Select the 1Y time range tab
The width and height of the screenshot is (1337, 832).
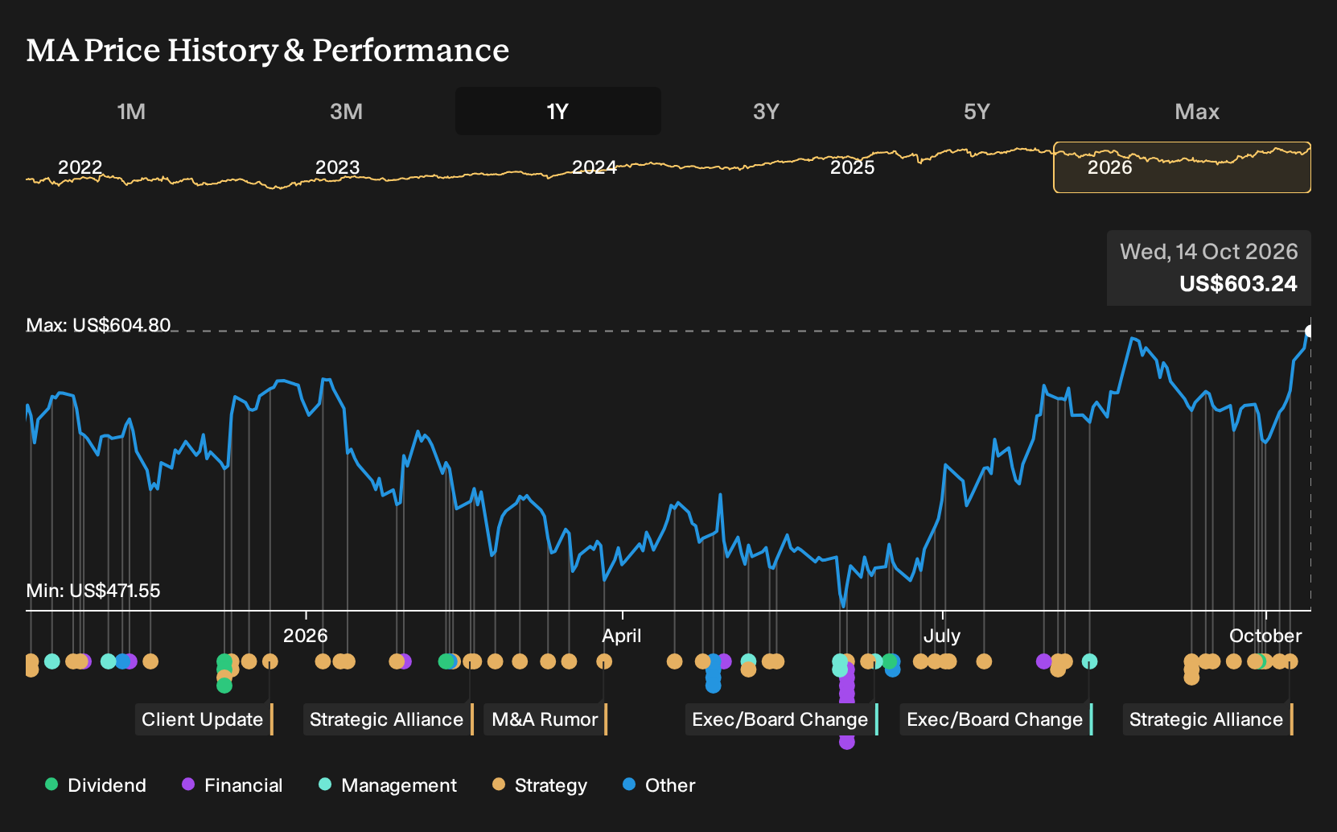click(558, 111)
